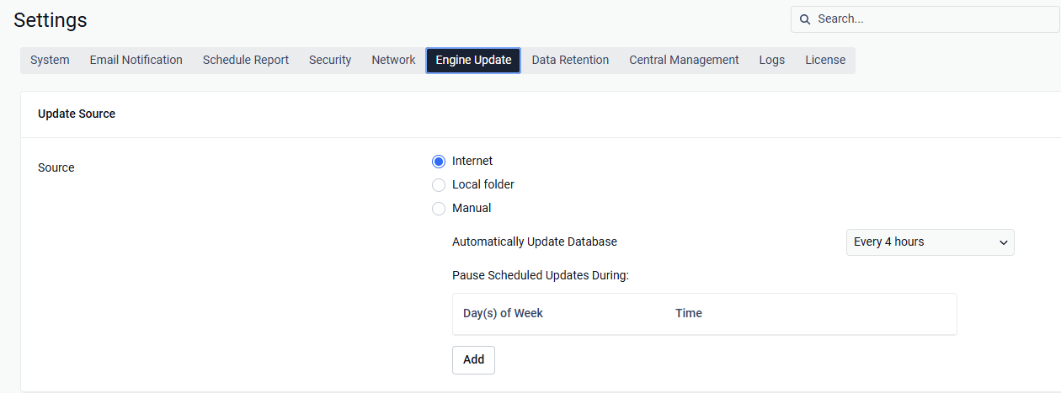Image resolution: width=1061 pixels, height=393 pixels.
Task: View the Logs tab
Action: tap(771, 61)
